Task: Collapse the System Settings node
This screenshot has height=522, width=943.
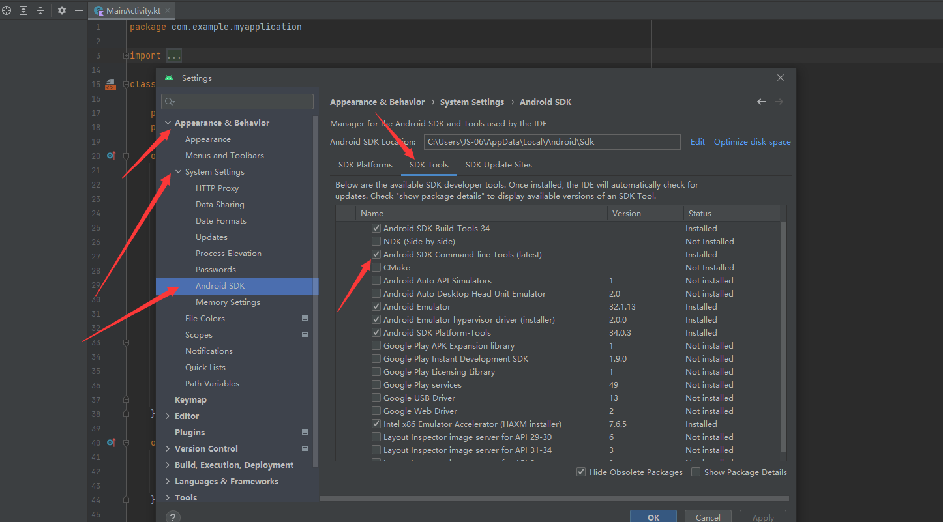Action: tap(179, 171)
